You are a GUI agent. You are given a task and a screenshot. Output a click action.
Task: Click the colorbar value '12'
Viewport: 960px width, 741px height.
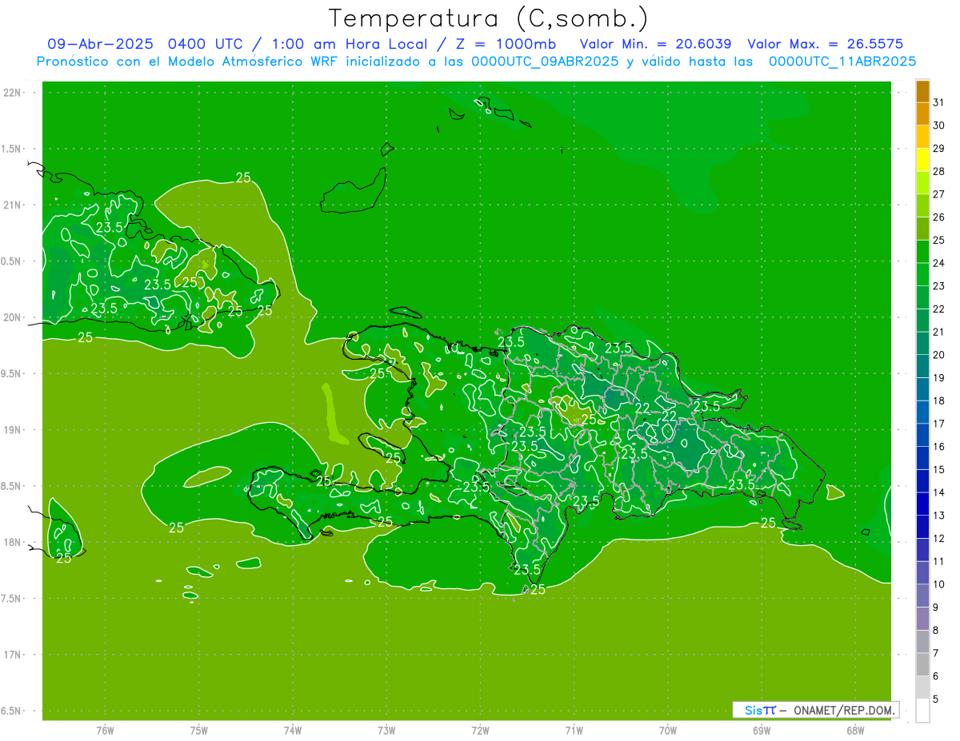[x=938, y=539]
